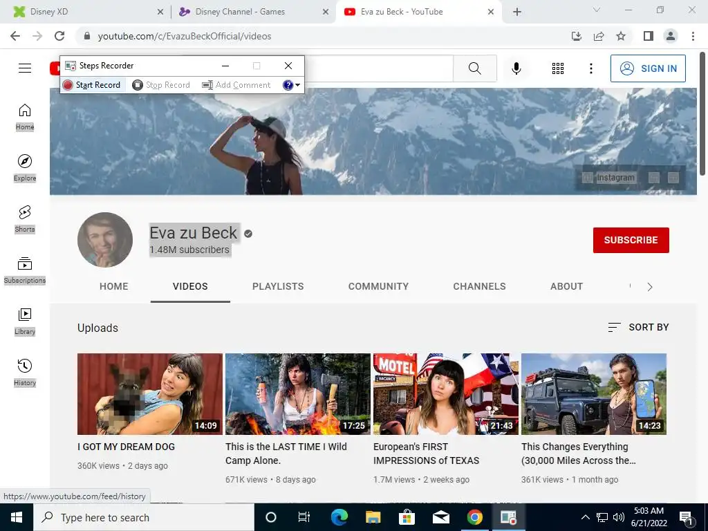Open Chrome profile avatar
Viewport: 708px width, 531px height.
pos(671,36)
